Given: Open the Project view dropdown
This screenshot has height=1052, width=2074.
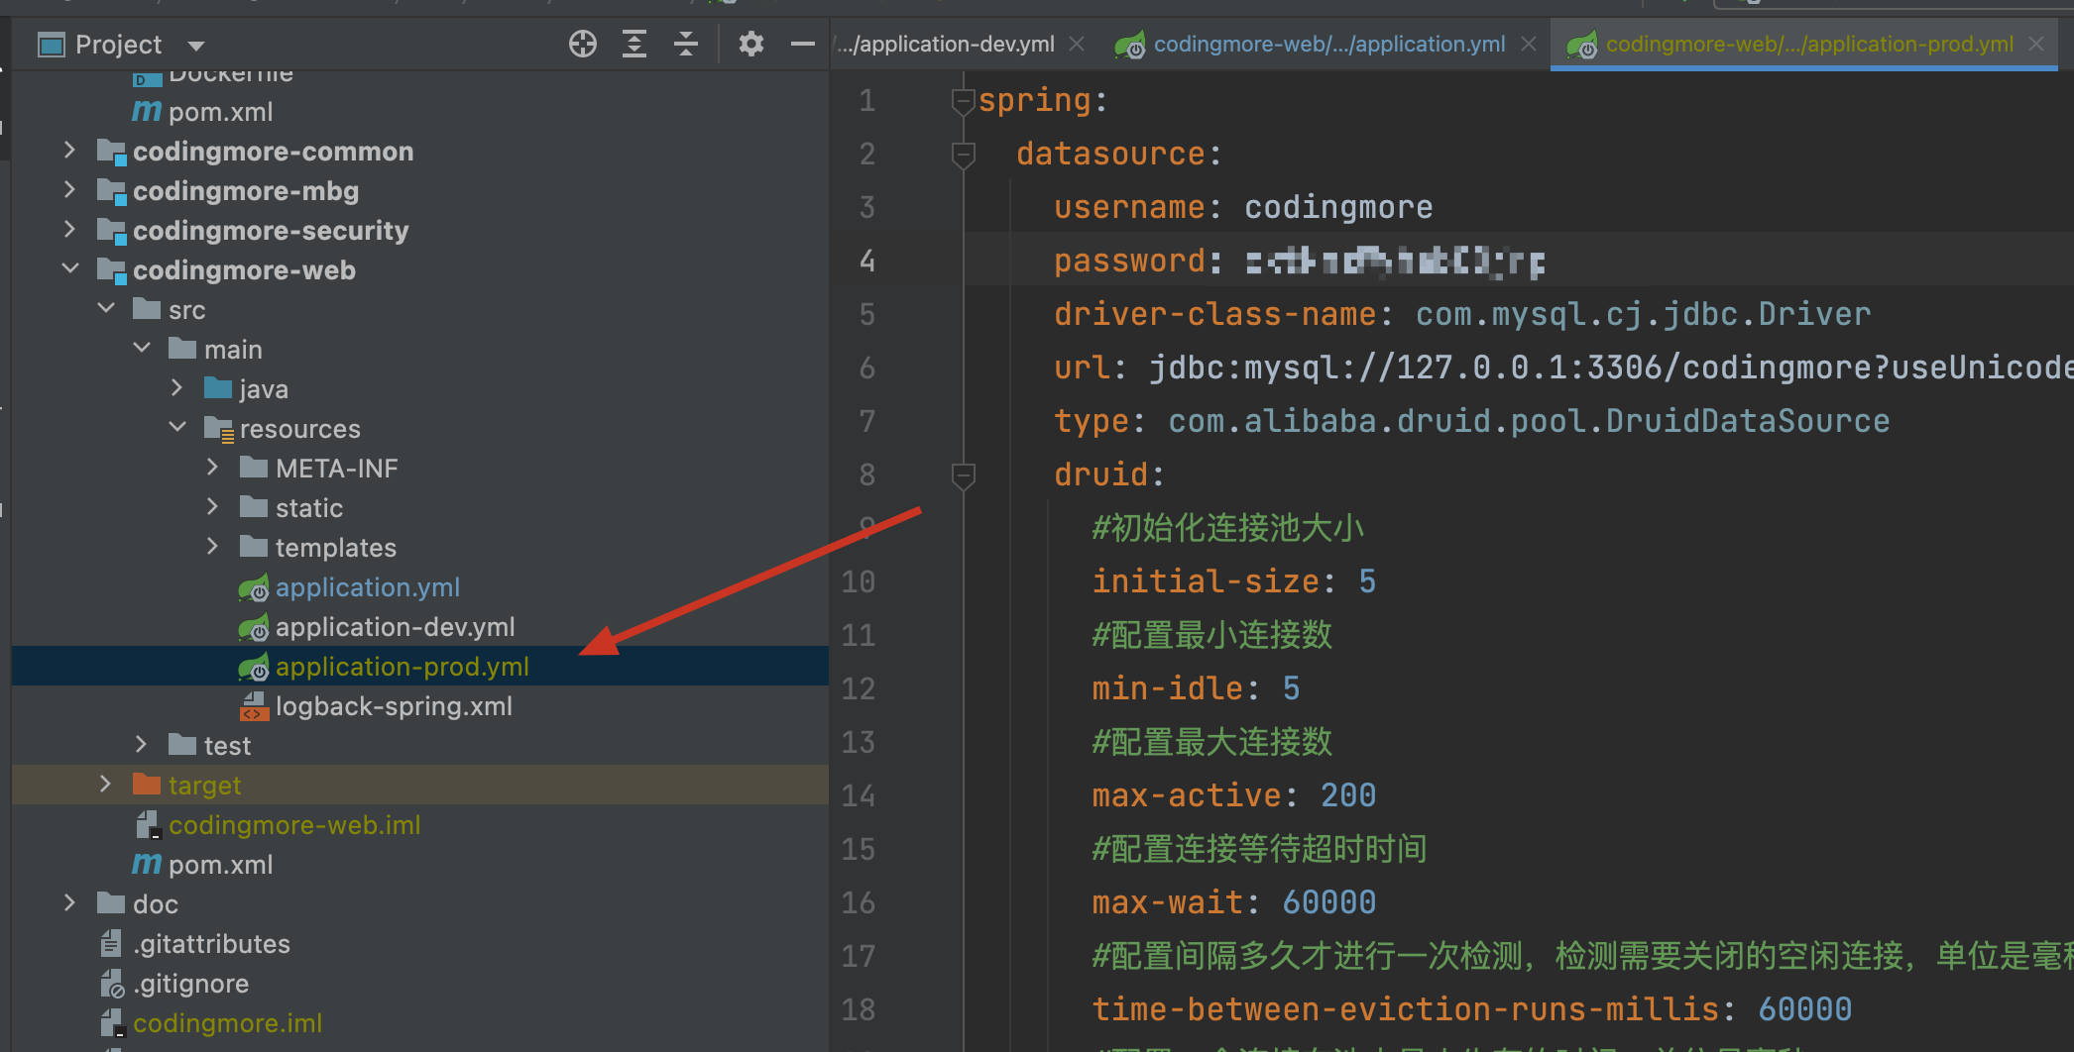Looking at the screenshot, I should pos(196,46).
